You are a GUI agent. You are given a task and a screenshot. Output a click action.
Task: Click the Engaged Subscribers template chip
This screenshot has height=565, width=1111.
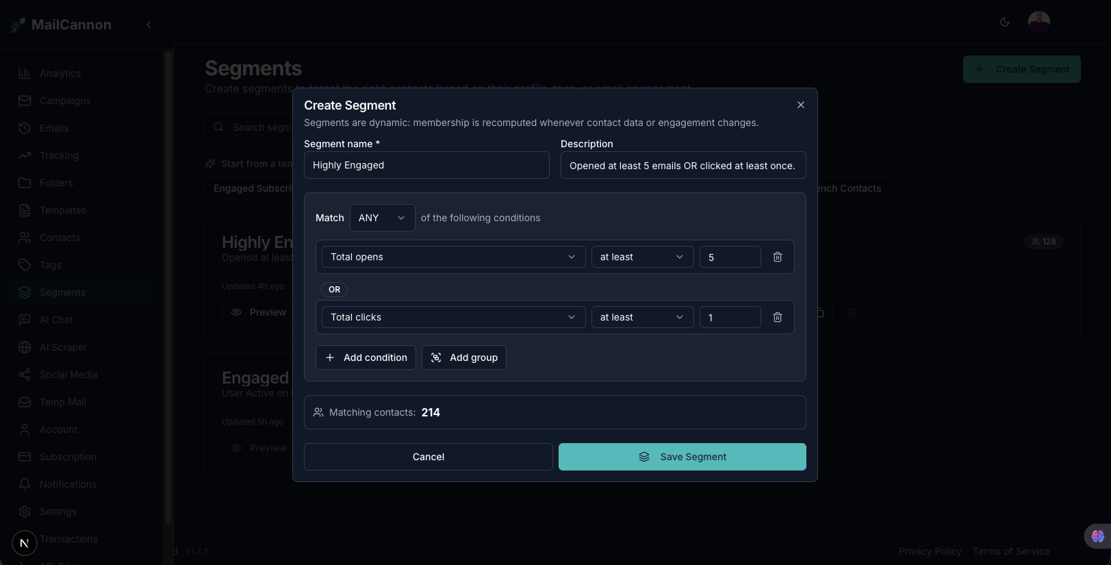point(249,188)
